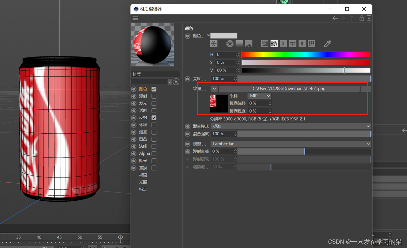Open the material editor hamburger menu

tap(135, 18)
